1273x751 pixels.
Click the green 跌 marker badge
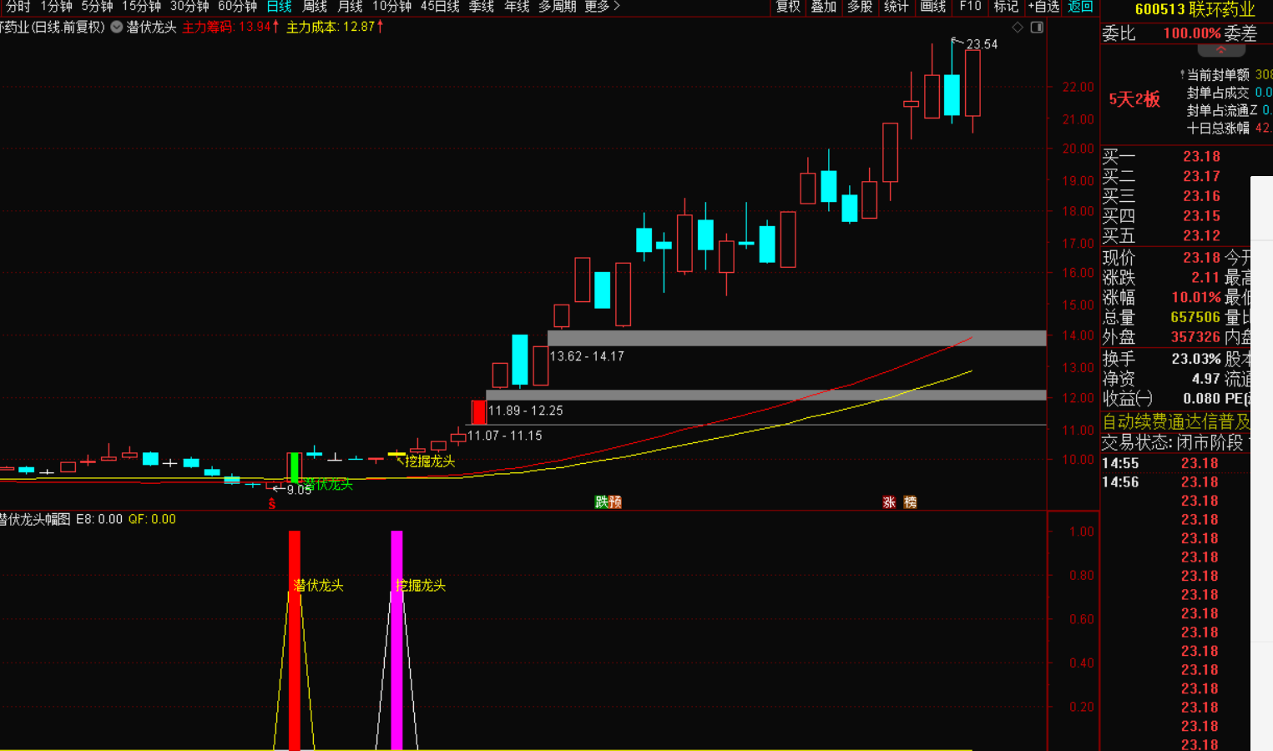coord(601,502)
